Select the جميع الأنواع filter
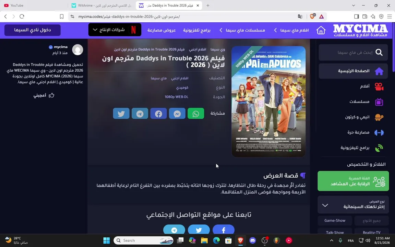Image resolution: width=395 pixels, height=247 pixels. (x=372, y=221)
